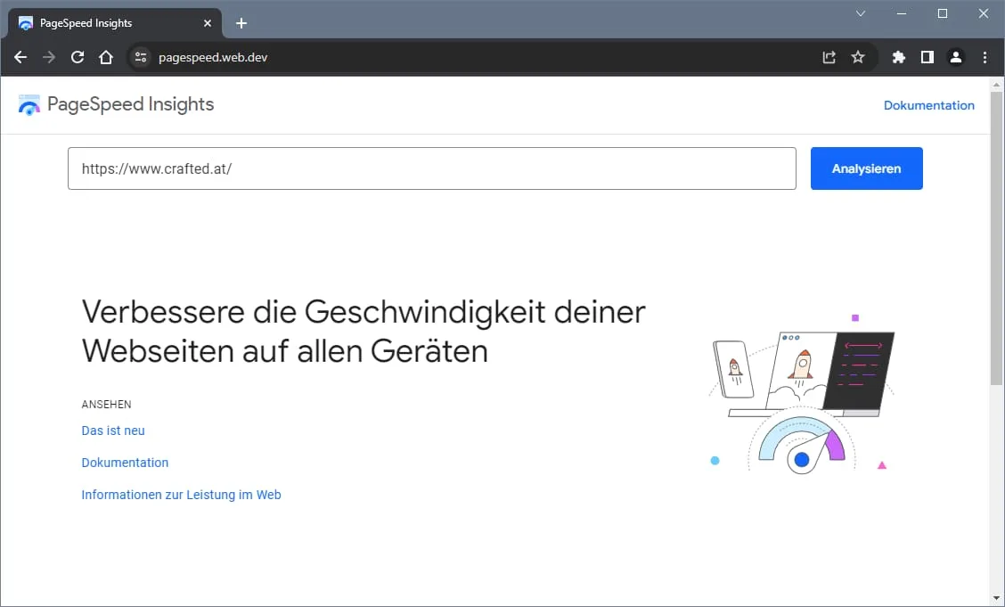Click the vertical scrollbar thumb
This screenshot has width=1005, height=607.
(997, 239)
